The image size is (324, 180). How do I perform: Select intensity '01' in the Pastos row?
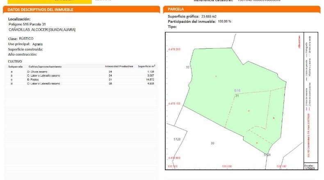[x=110, y=80]
